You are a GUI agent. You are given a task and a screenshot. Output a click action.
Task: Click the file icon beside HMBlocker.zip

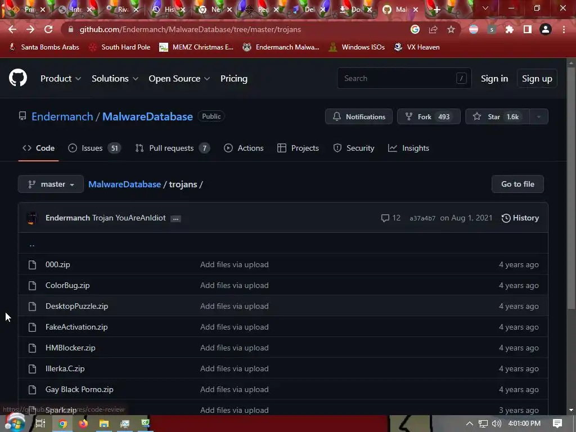point(32,348)
